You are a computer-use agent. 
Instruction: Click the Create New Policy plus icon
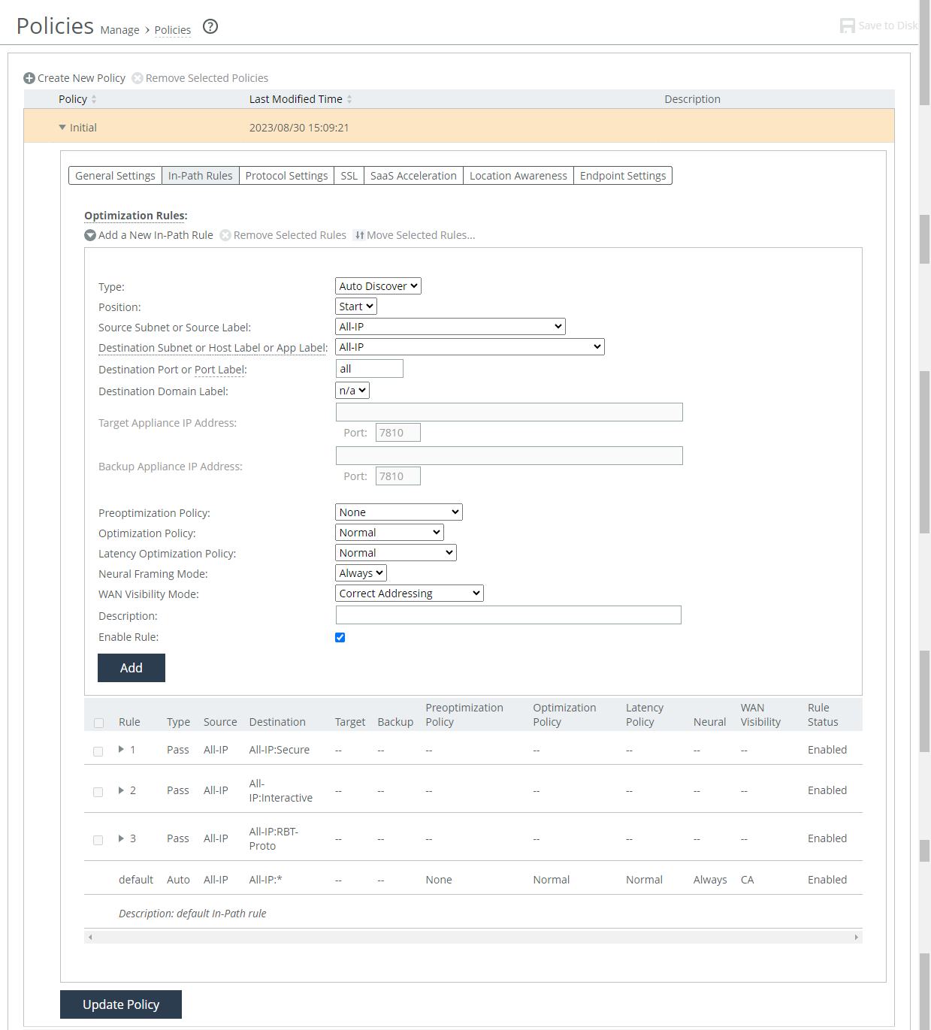pyautogui.click(x=29, y=78)
